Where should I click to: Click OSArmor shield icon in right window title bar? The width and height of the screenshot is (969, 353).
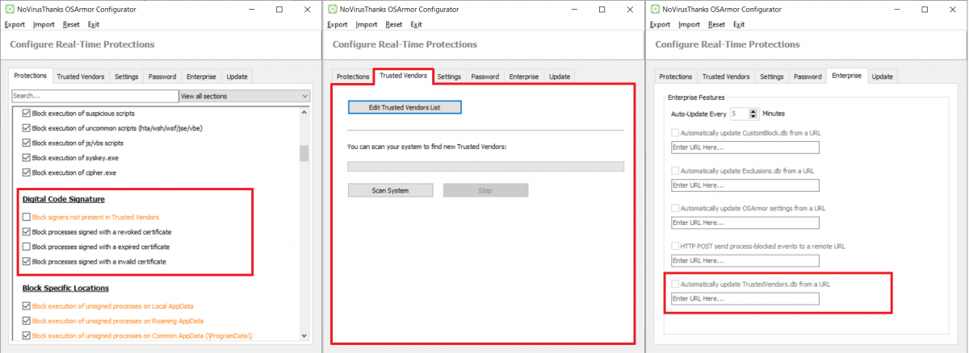pos(655,9)
